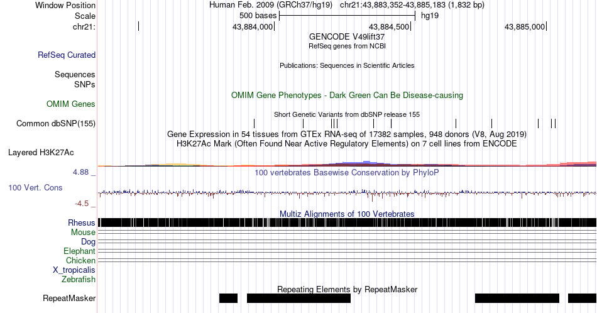Click the RefSeq genes from NCBI title
Screen dimensions: 597x313
tap(347, 46)
